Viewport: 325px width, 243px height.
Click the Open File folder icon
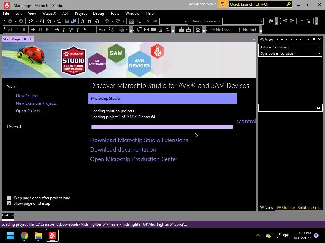tap(60, 21)
